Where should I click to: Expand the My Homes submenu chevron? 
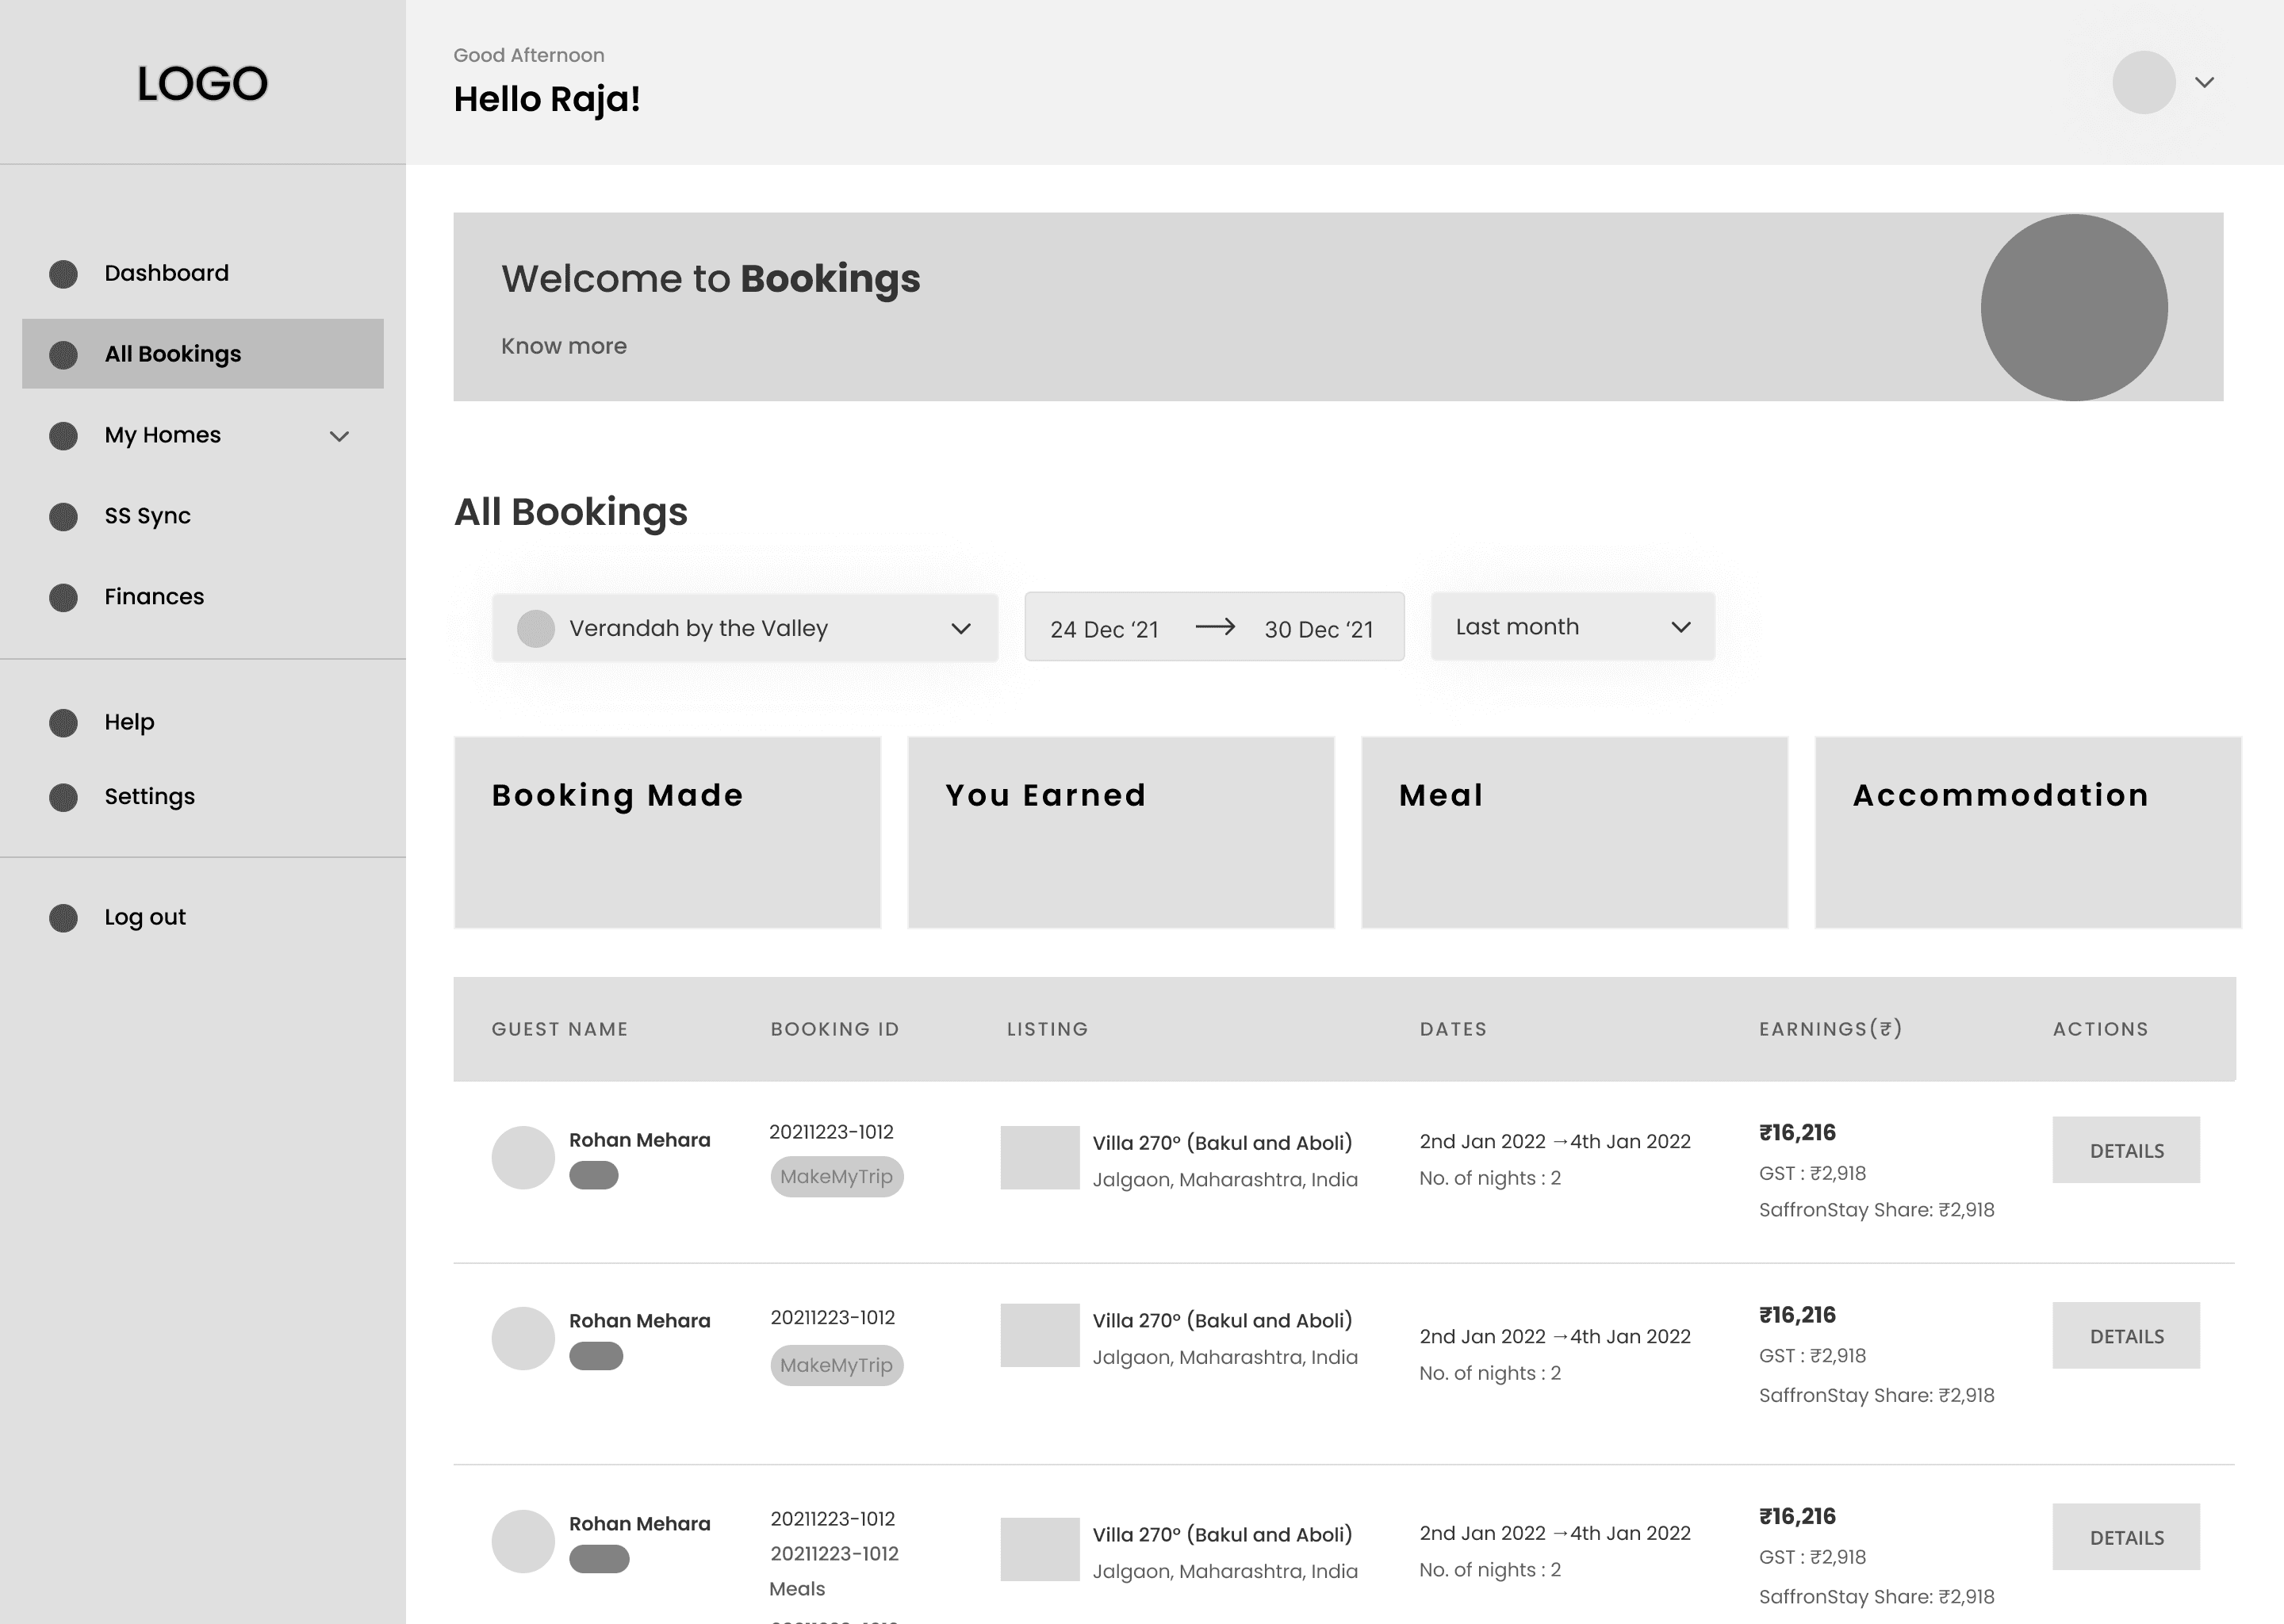click(339, 436)
